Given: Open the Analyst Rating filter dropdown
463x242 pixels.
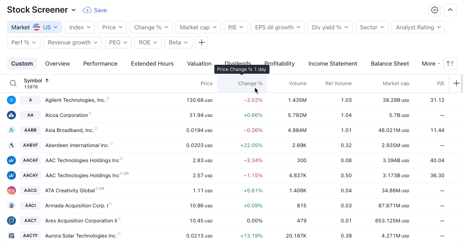Looking at the screenshot, I should [418, 27].
